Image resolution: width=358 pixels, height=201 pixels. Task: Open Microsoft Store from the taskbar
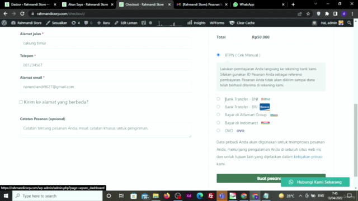tap(134, 196)
